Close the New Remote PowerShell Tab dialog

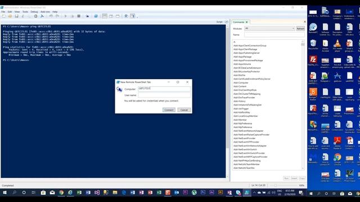click(187, 82)
